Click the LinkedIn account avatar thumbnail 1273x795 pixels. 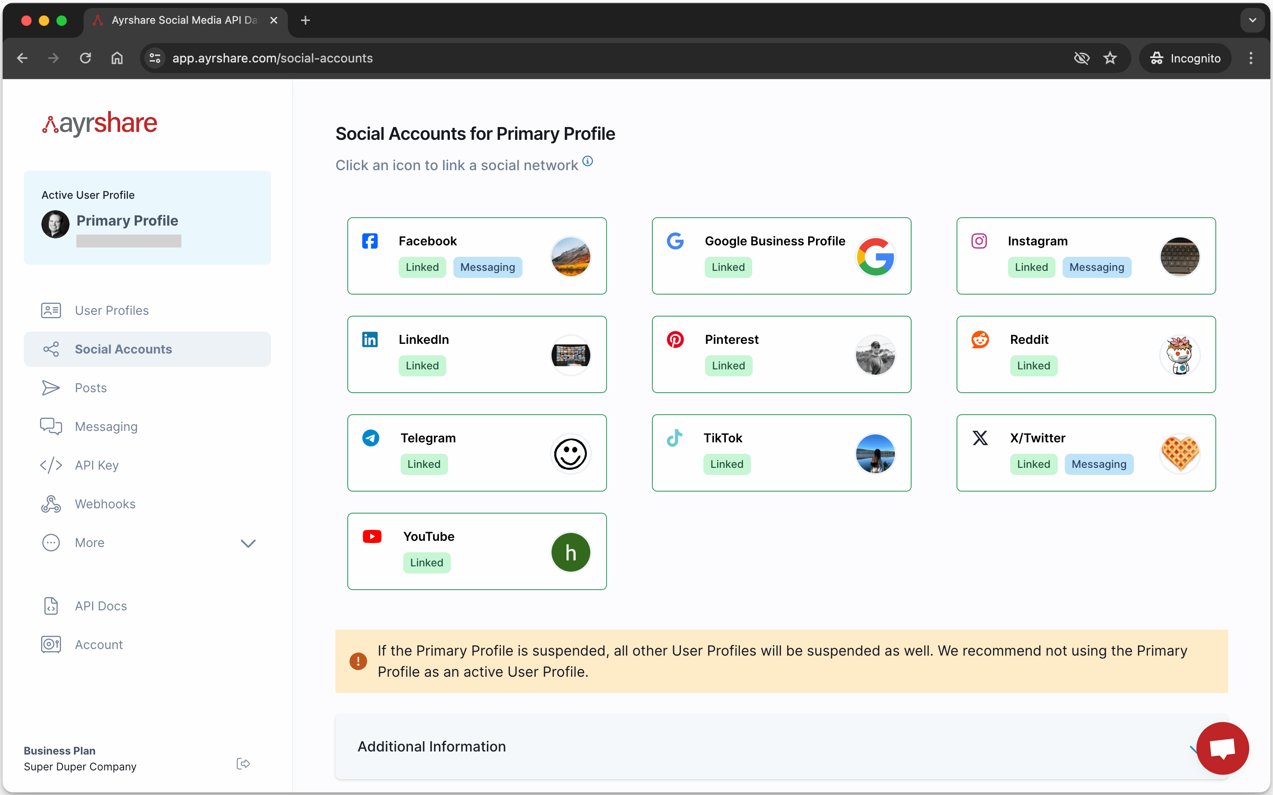[570, 355]
